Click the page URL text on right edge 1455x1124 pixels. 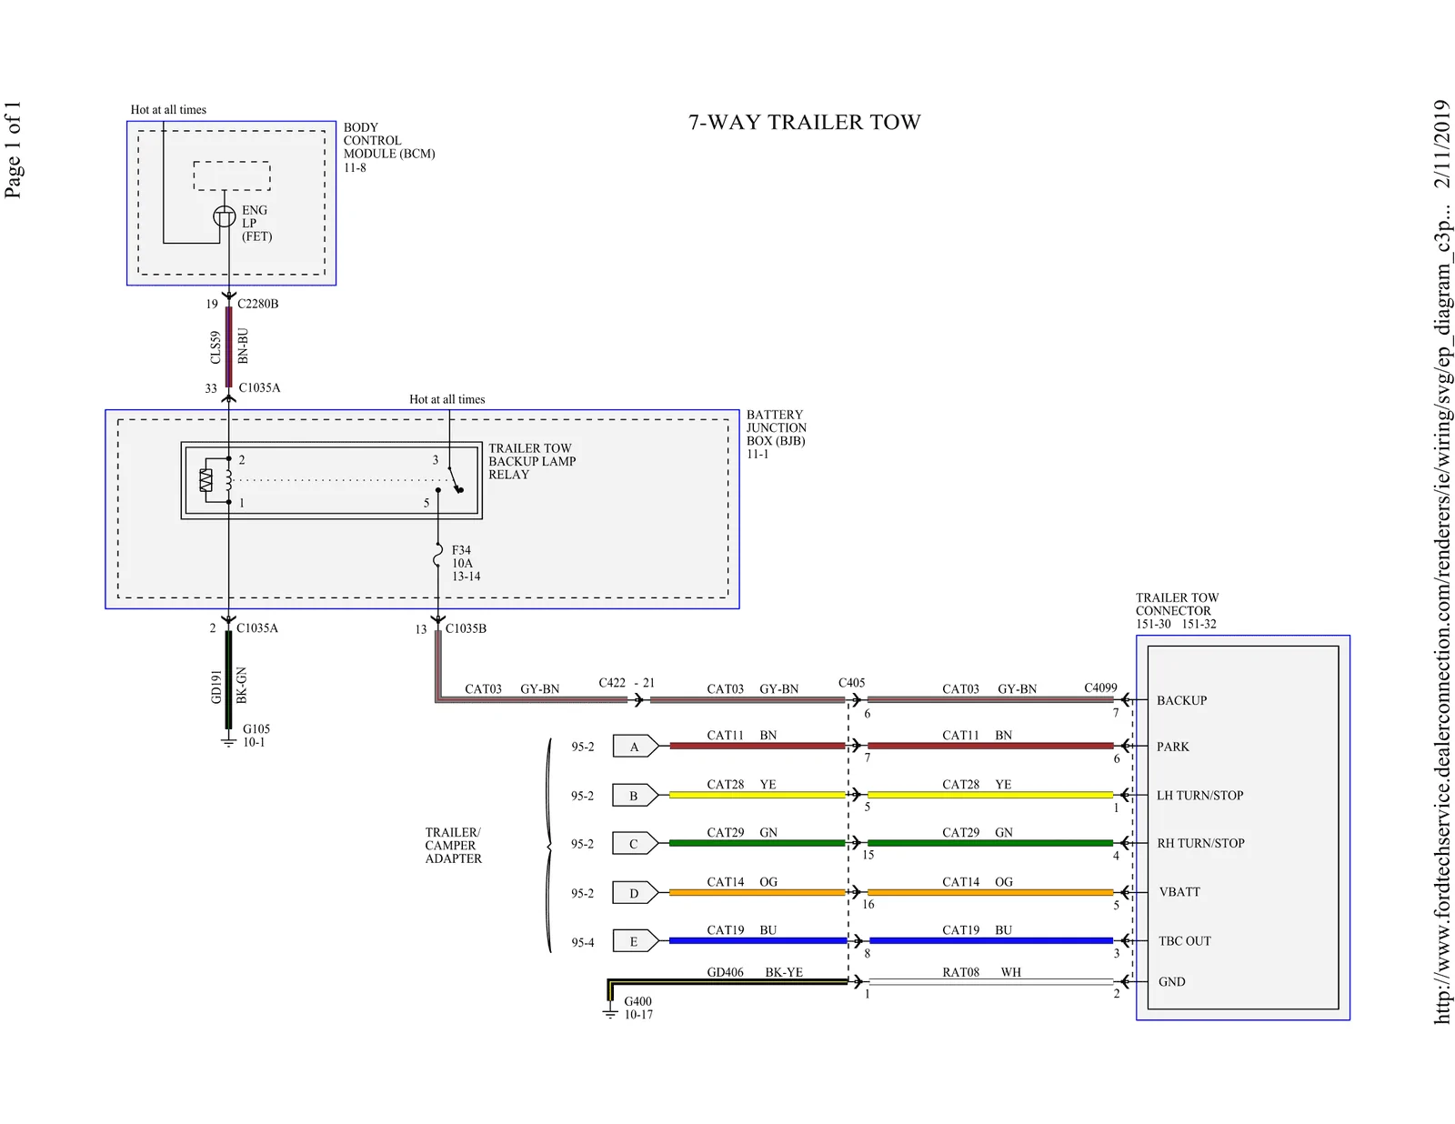click(1442, 614)
